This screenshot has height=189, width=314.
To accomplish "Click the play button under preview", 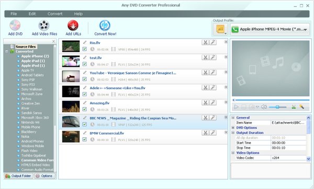I will pyautogui.click(x=237, y=107).
